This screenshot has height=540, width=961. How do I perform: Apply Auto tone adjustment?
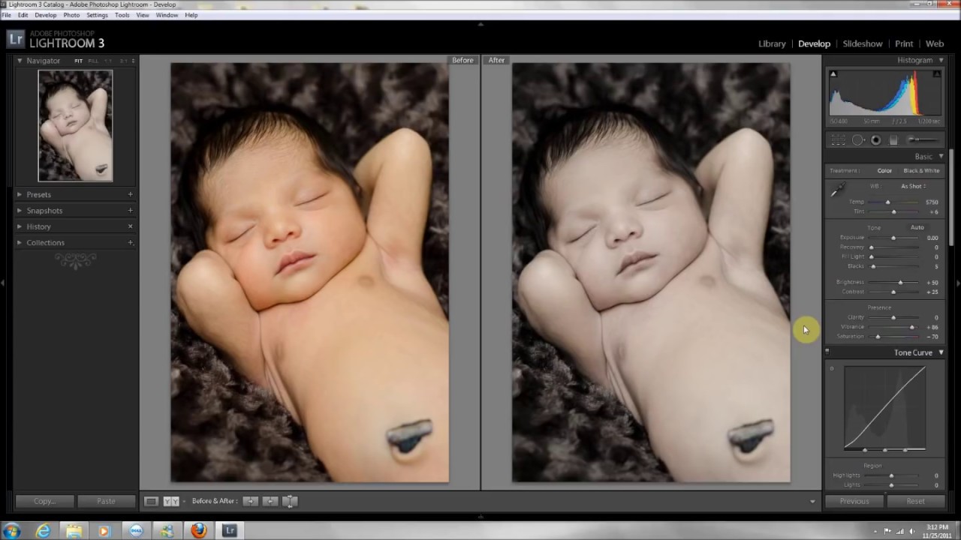tap(917, 227)
